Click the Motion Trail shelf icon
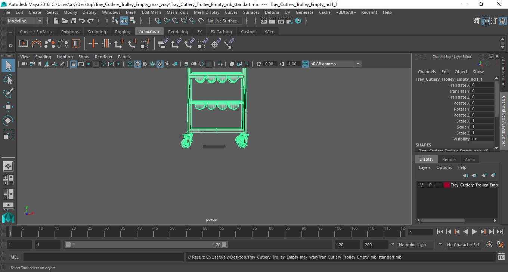Screen dimensions: 508x272 [36, 44]
